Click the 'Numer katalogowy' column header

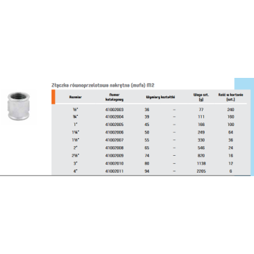[x=114, y=97]
